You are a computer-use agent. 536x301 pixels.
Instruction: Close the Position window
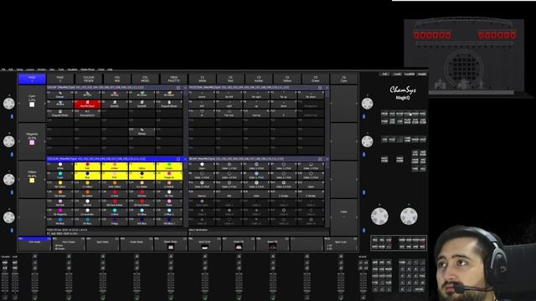pyautogui.click(x=327, y=88)
